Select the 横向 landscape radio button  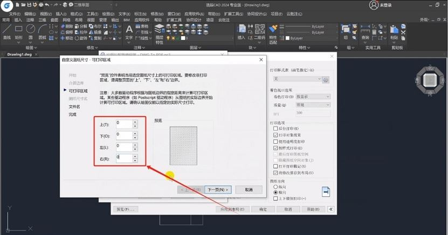(275, 192)
